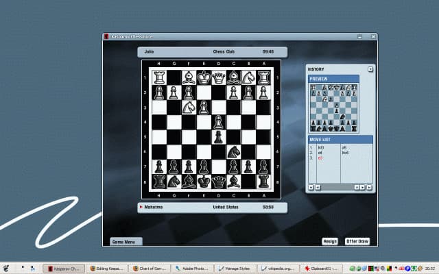Select the white queen piece
The height and width of the screenshot is (274, 439).
(219, 77)
